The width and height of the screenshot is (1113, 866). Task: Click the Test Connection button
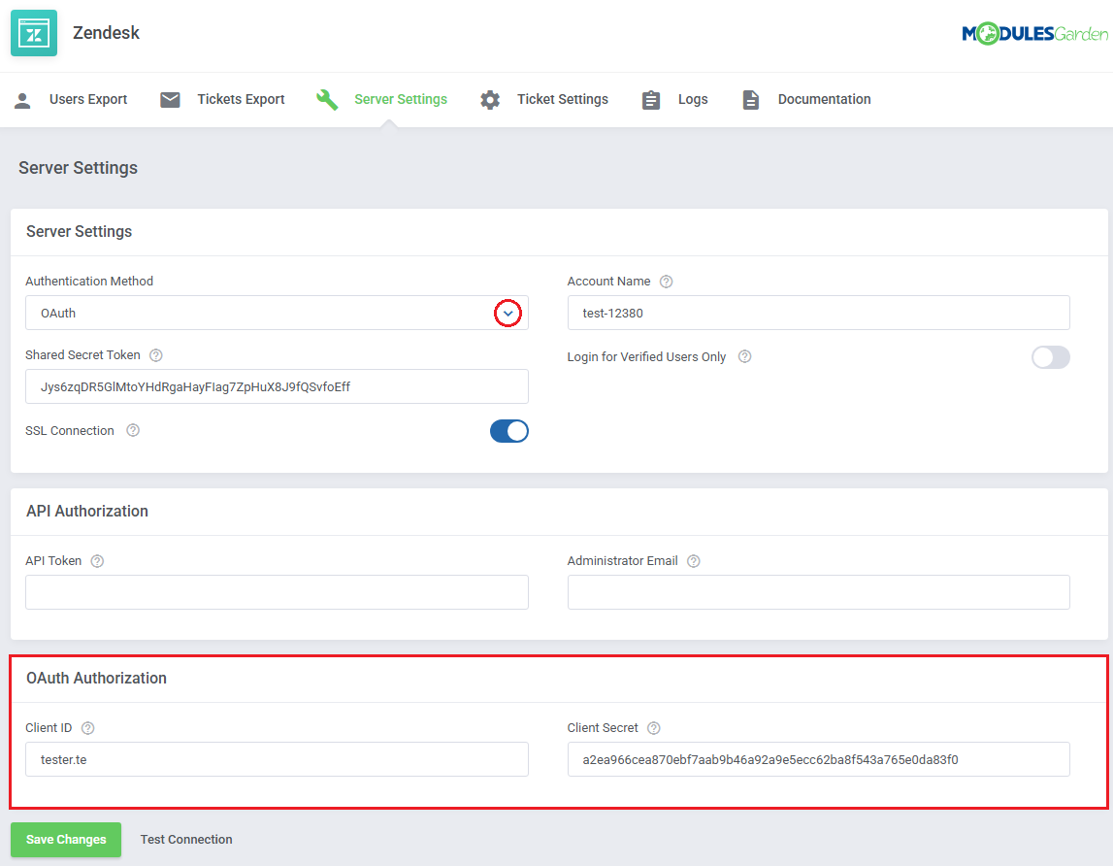click(186, 840)
